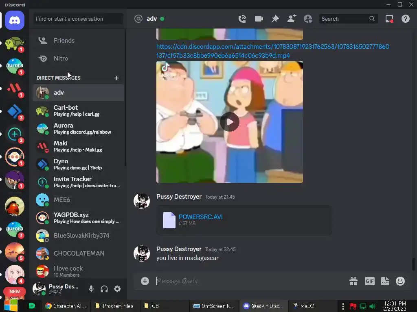The width and height of the screenshot is (417, 312).
Task: Play the Family Guy video
Action: (x=230, y=122)
